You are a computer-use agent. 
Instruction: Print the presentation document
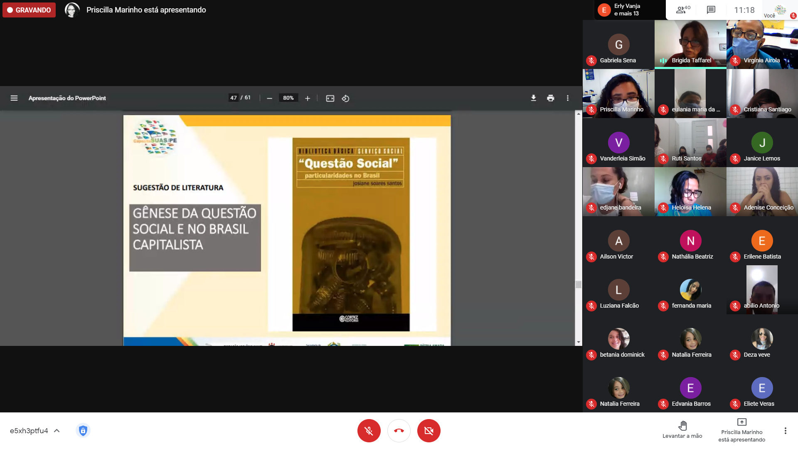point(551,98)
